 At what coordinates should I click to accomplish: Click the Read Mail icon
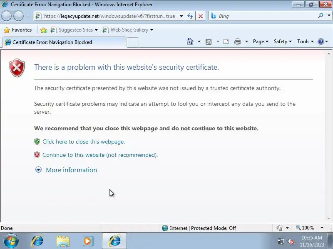[226, 41]
